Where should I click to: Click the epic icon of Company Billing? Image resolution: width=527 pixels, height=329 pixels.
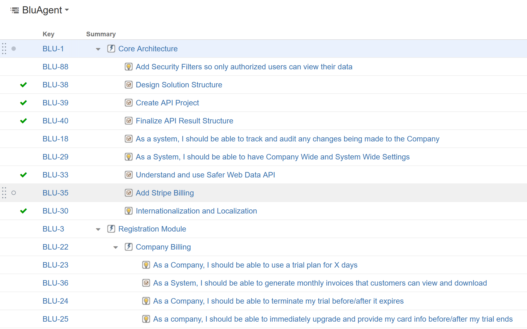(128, 247)
